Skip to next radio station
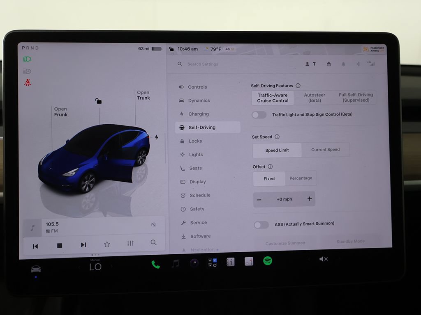The width and height of the screenshot is (421, 315). coord(83,245)
